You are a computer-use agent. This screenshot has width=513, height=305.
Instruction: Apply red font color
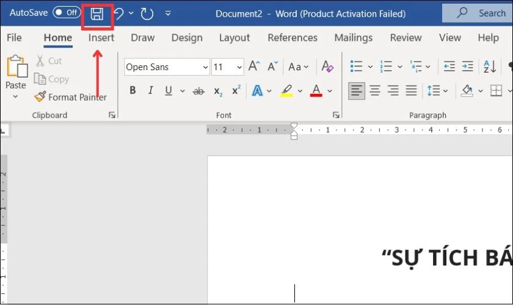316,90
